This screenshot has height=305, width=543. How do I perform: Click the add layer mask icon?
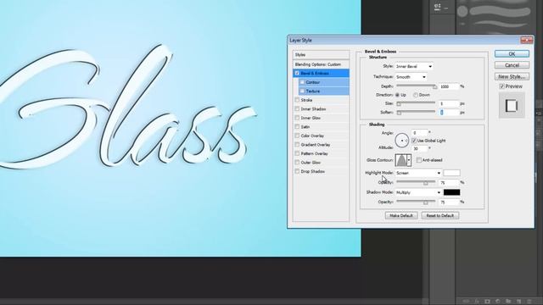click(487, 302)
